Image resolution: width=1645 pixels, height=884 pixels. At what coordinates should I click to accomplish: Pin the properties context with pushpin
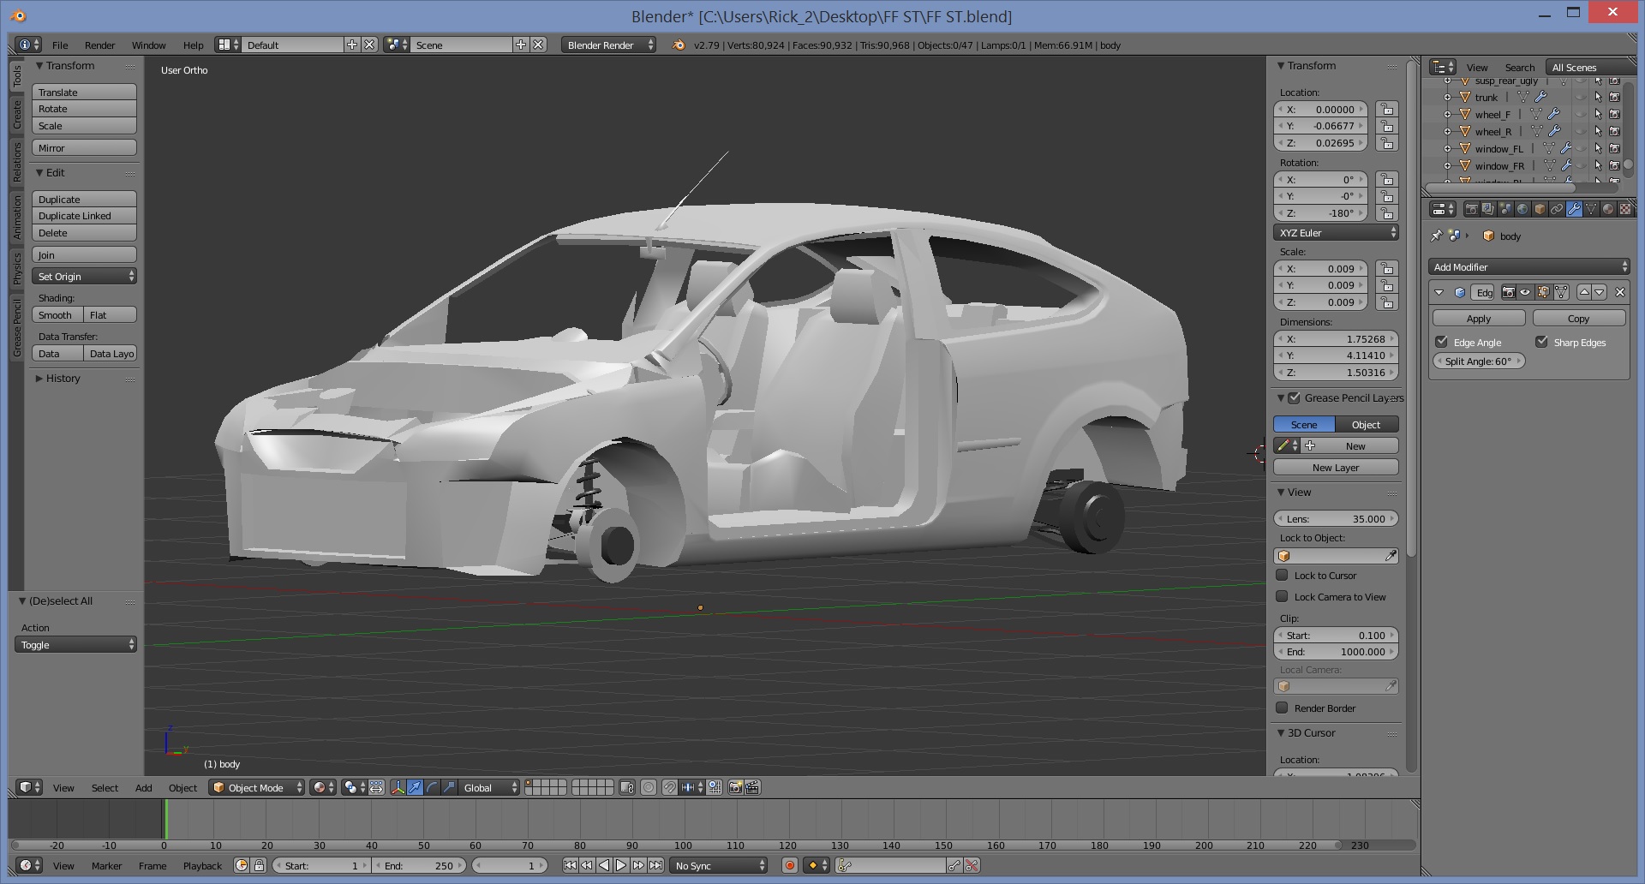(x=1437, y=236)
